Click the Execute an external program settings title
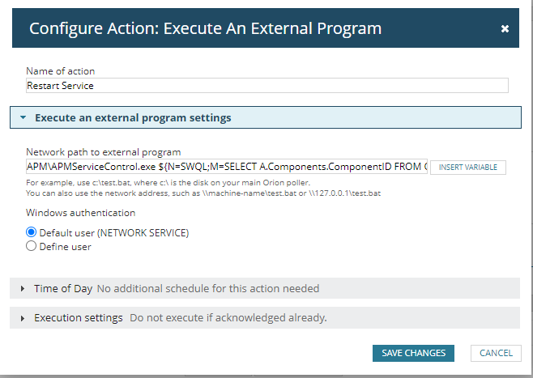 click(x=133, y=118)
